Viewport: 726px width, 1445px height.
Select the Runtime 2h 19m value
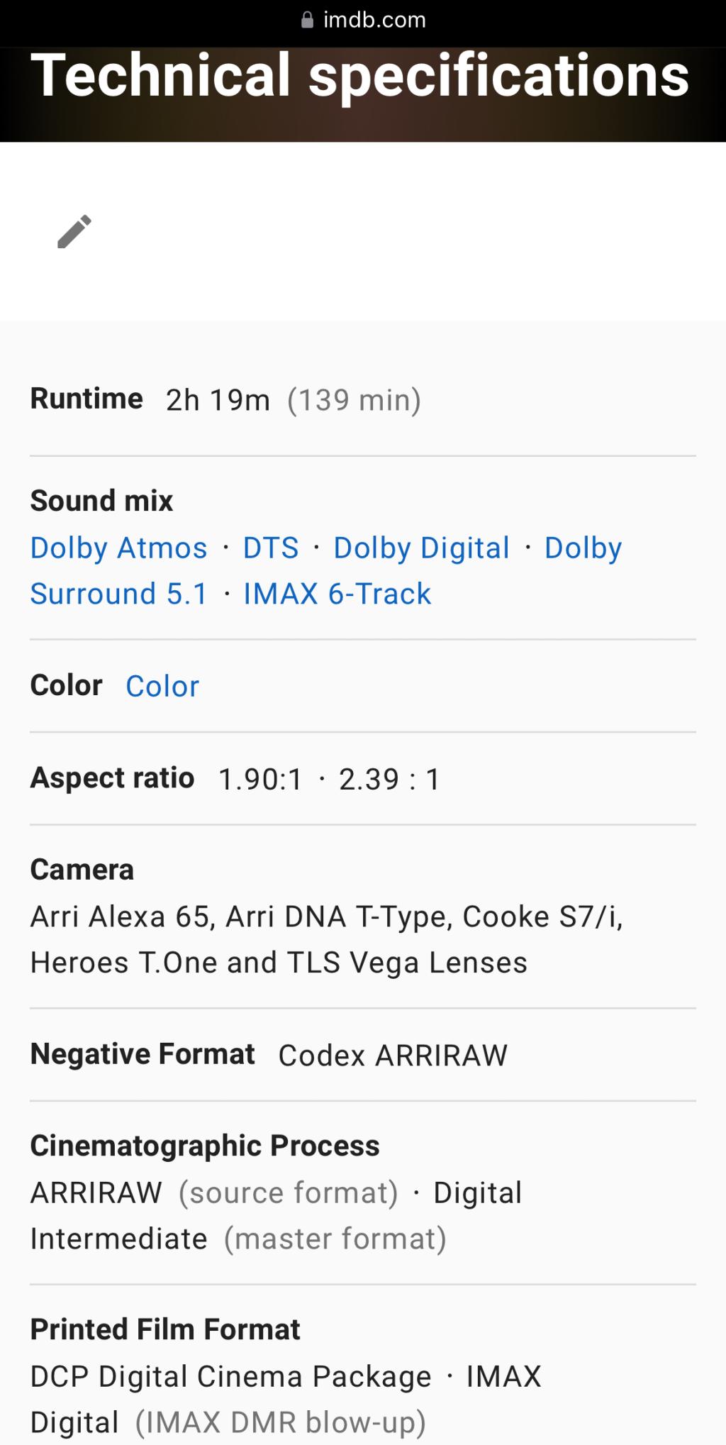point(218,400)
